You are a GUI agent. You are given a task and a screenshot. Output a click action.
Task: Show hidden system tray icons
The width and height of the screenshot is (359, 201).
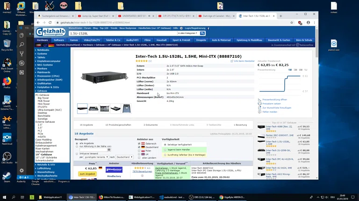(318, 197)
